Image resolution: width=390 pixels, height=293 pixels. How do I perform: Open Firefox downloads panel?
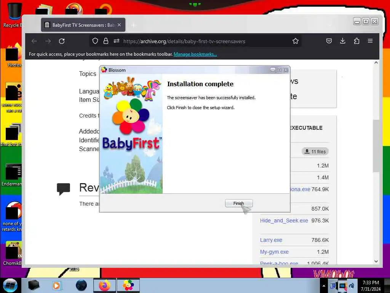click(342, 41)
